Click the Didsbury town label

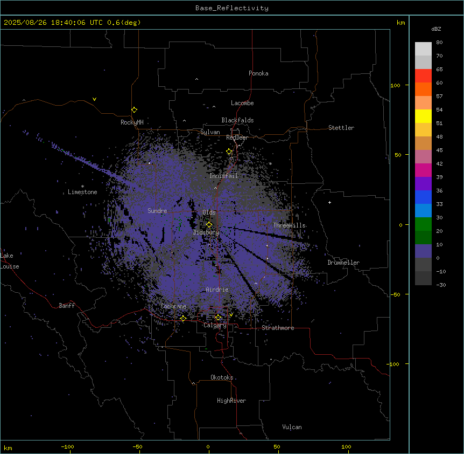206,232
